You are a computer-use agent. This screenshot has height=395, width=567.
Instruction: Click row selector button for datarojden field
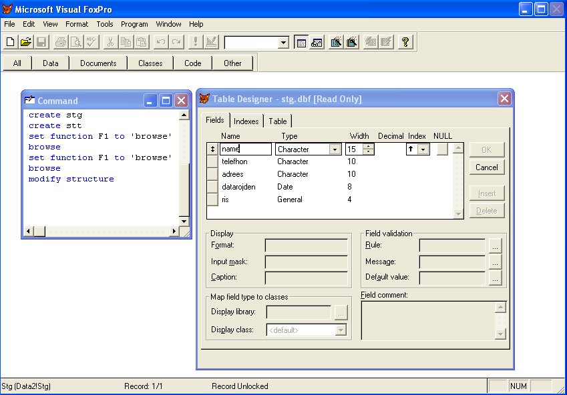click(212, 187)
